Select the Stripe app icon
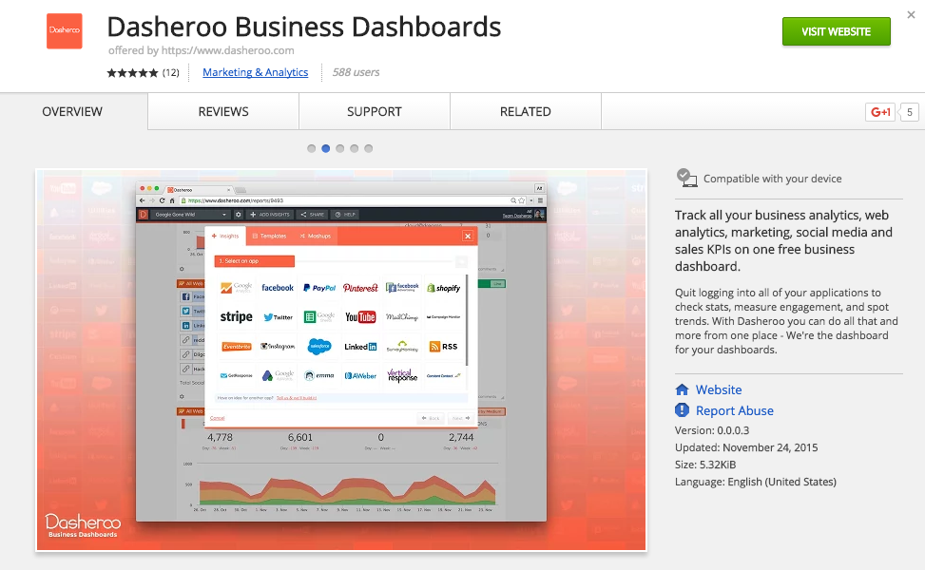This screenshot has height=570, width=925. (236, 316)
